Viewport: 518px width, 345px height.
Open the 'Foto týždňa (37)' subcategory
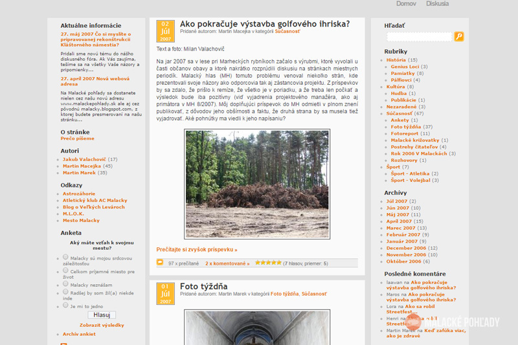[x=406, y=127]
